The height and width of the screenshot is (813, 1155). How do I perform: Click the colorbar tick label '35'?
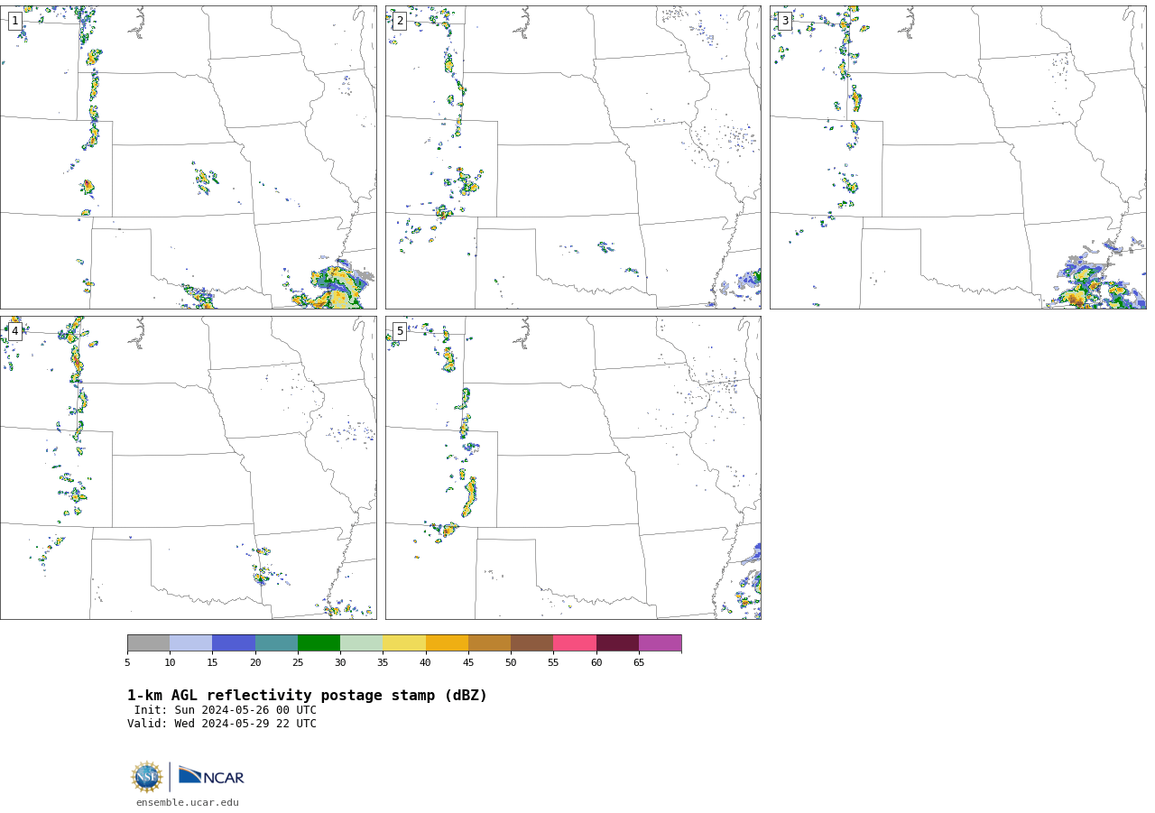point(383,663)
